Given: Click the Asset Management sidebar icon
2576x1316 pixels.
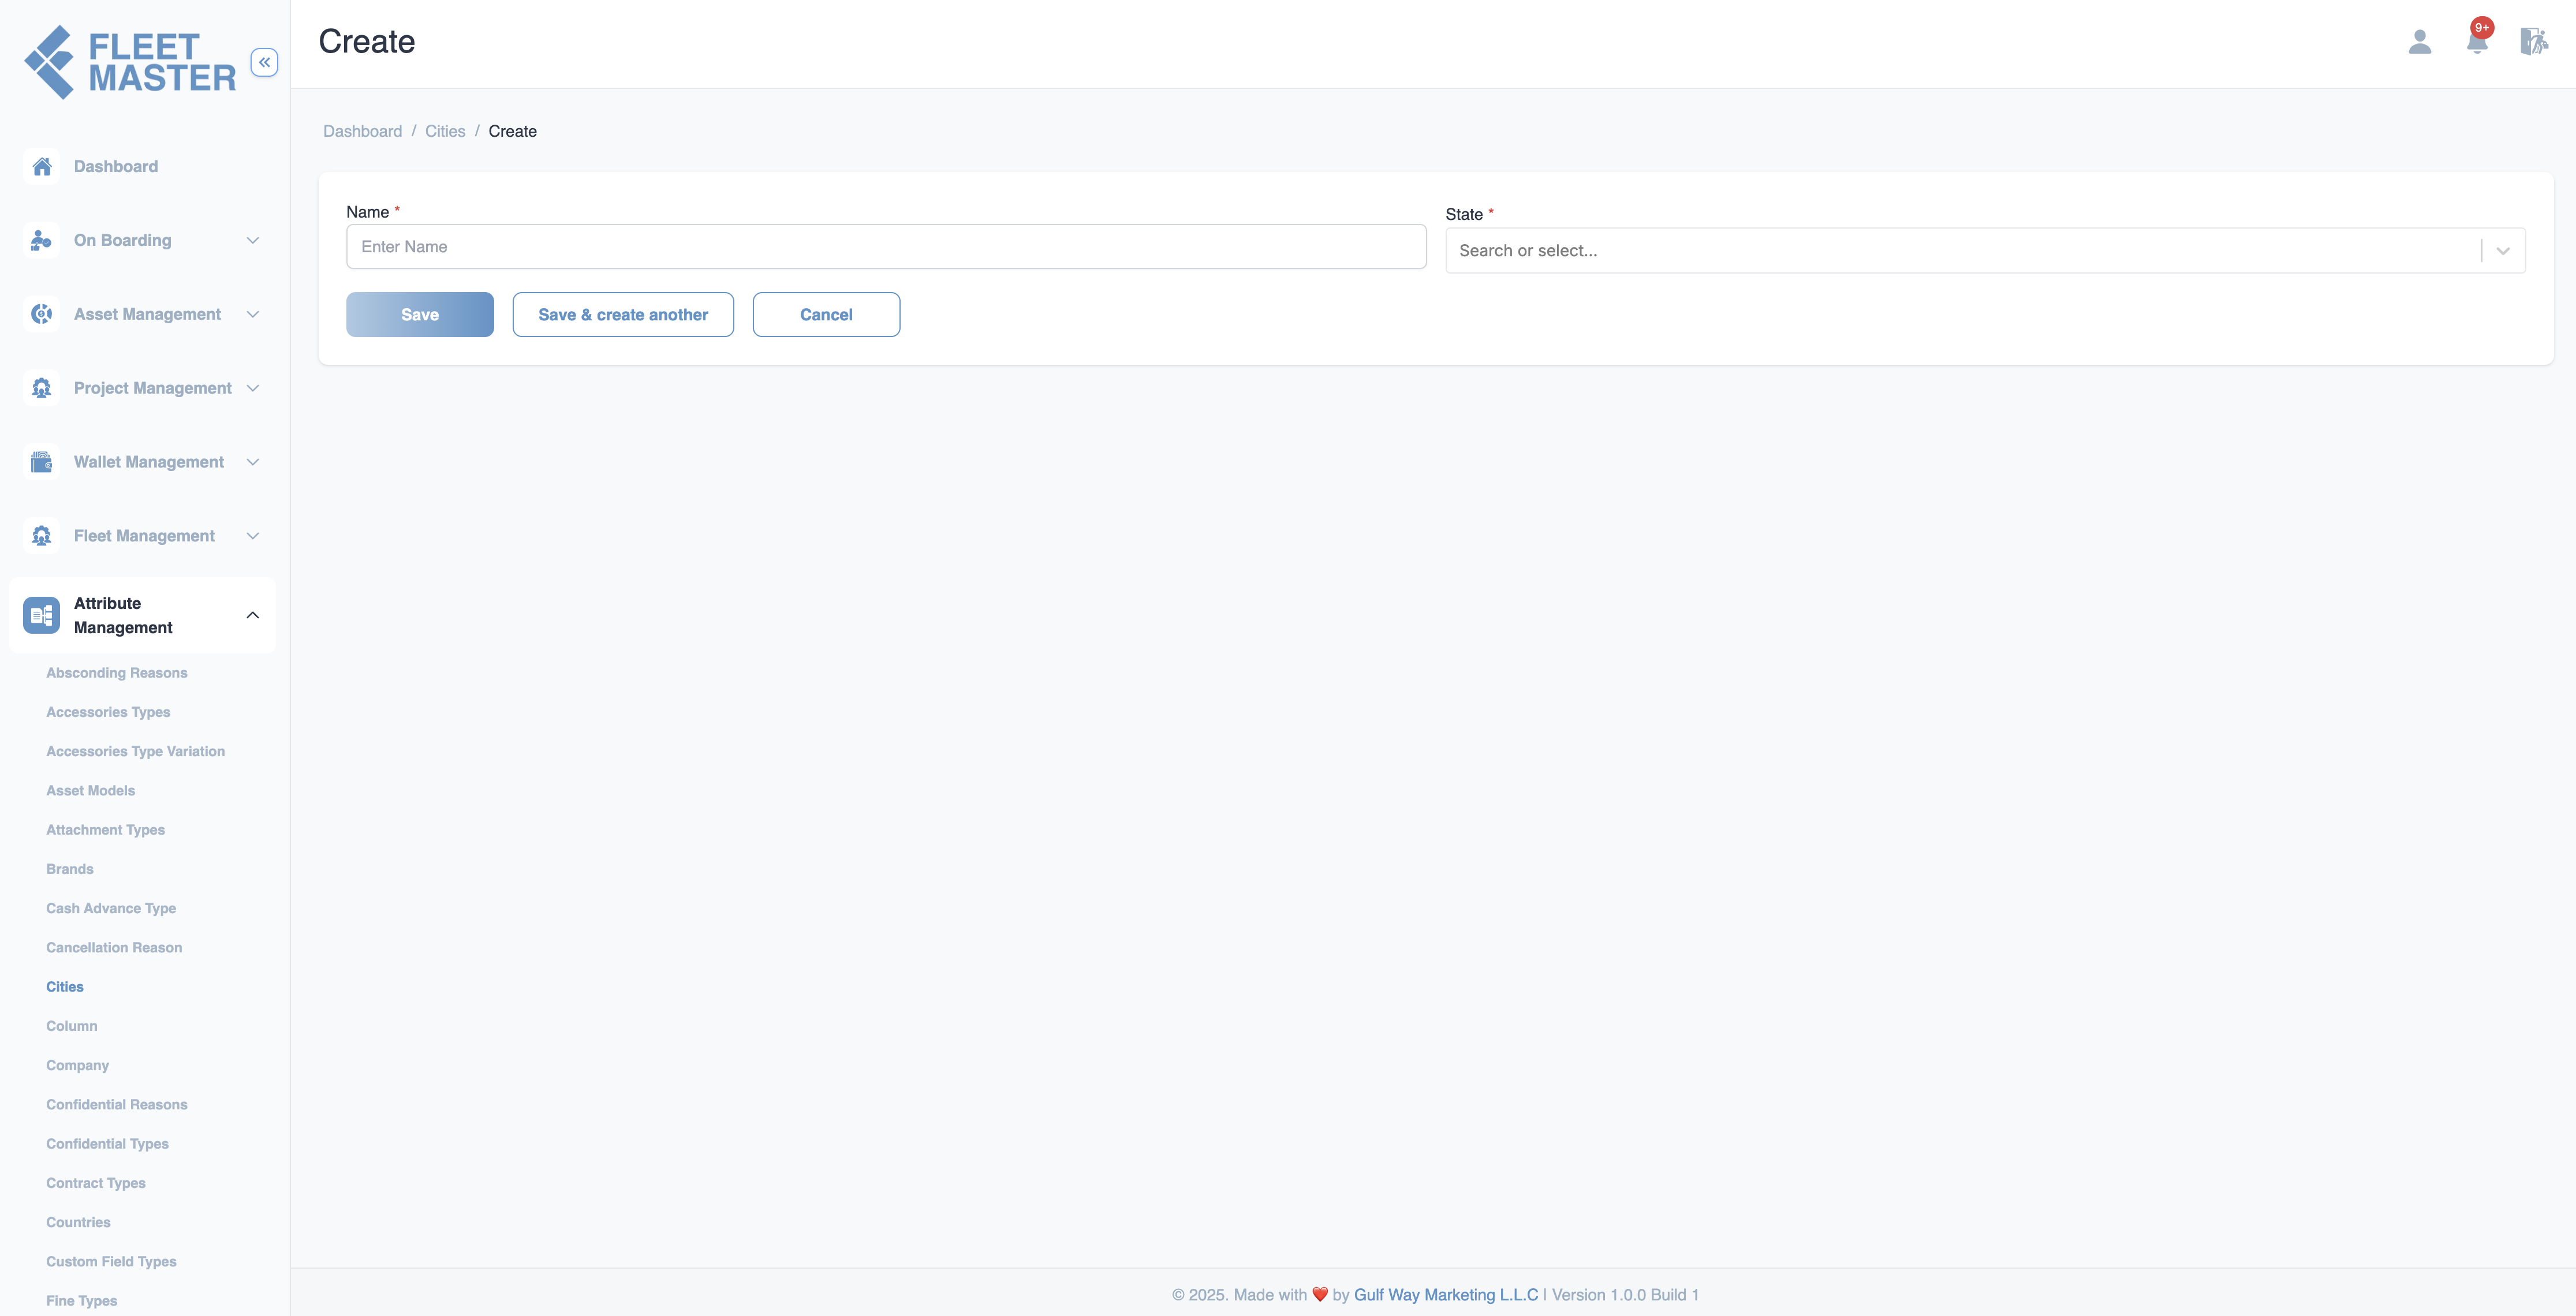Looking at the screenshot, I should pyautogui.click(x=41, y=314).
